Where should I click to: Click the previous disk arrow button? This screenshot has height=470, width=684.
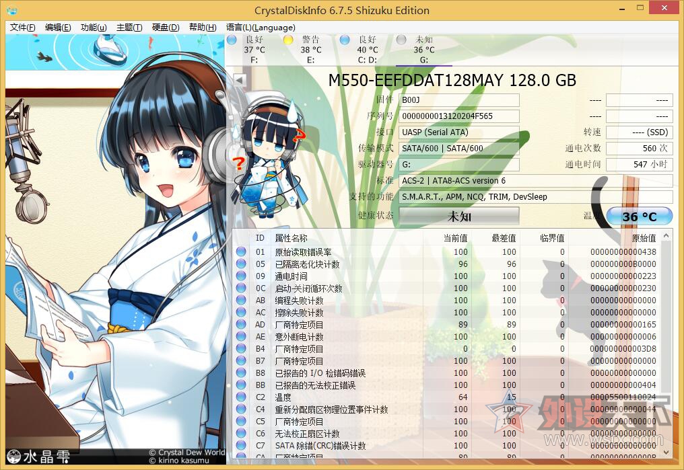(x=240, y=81)
